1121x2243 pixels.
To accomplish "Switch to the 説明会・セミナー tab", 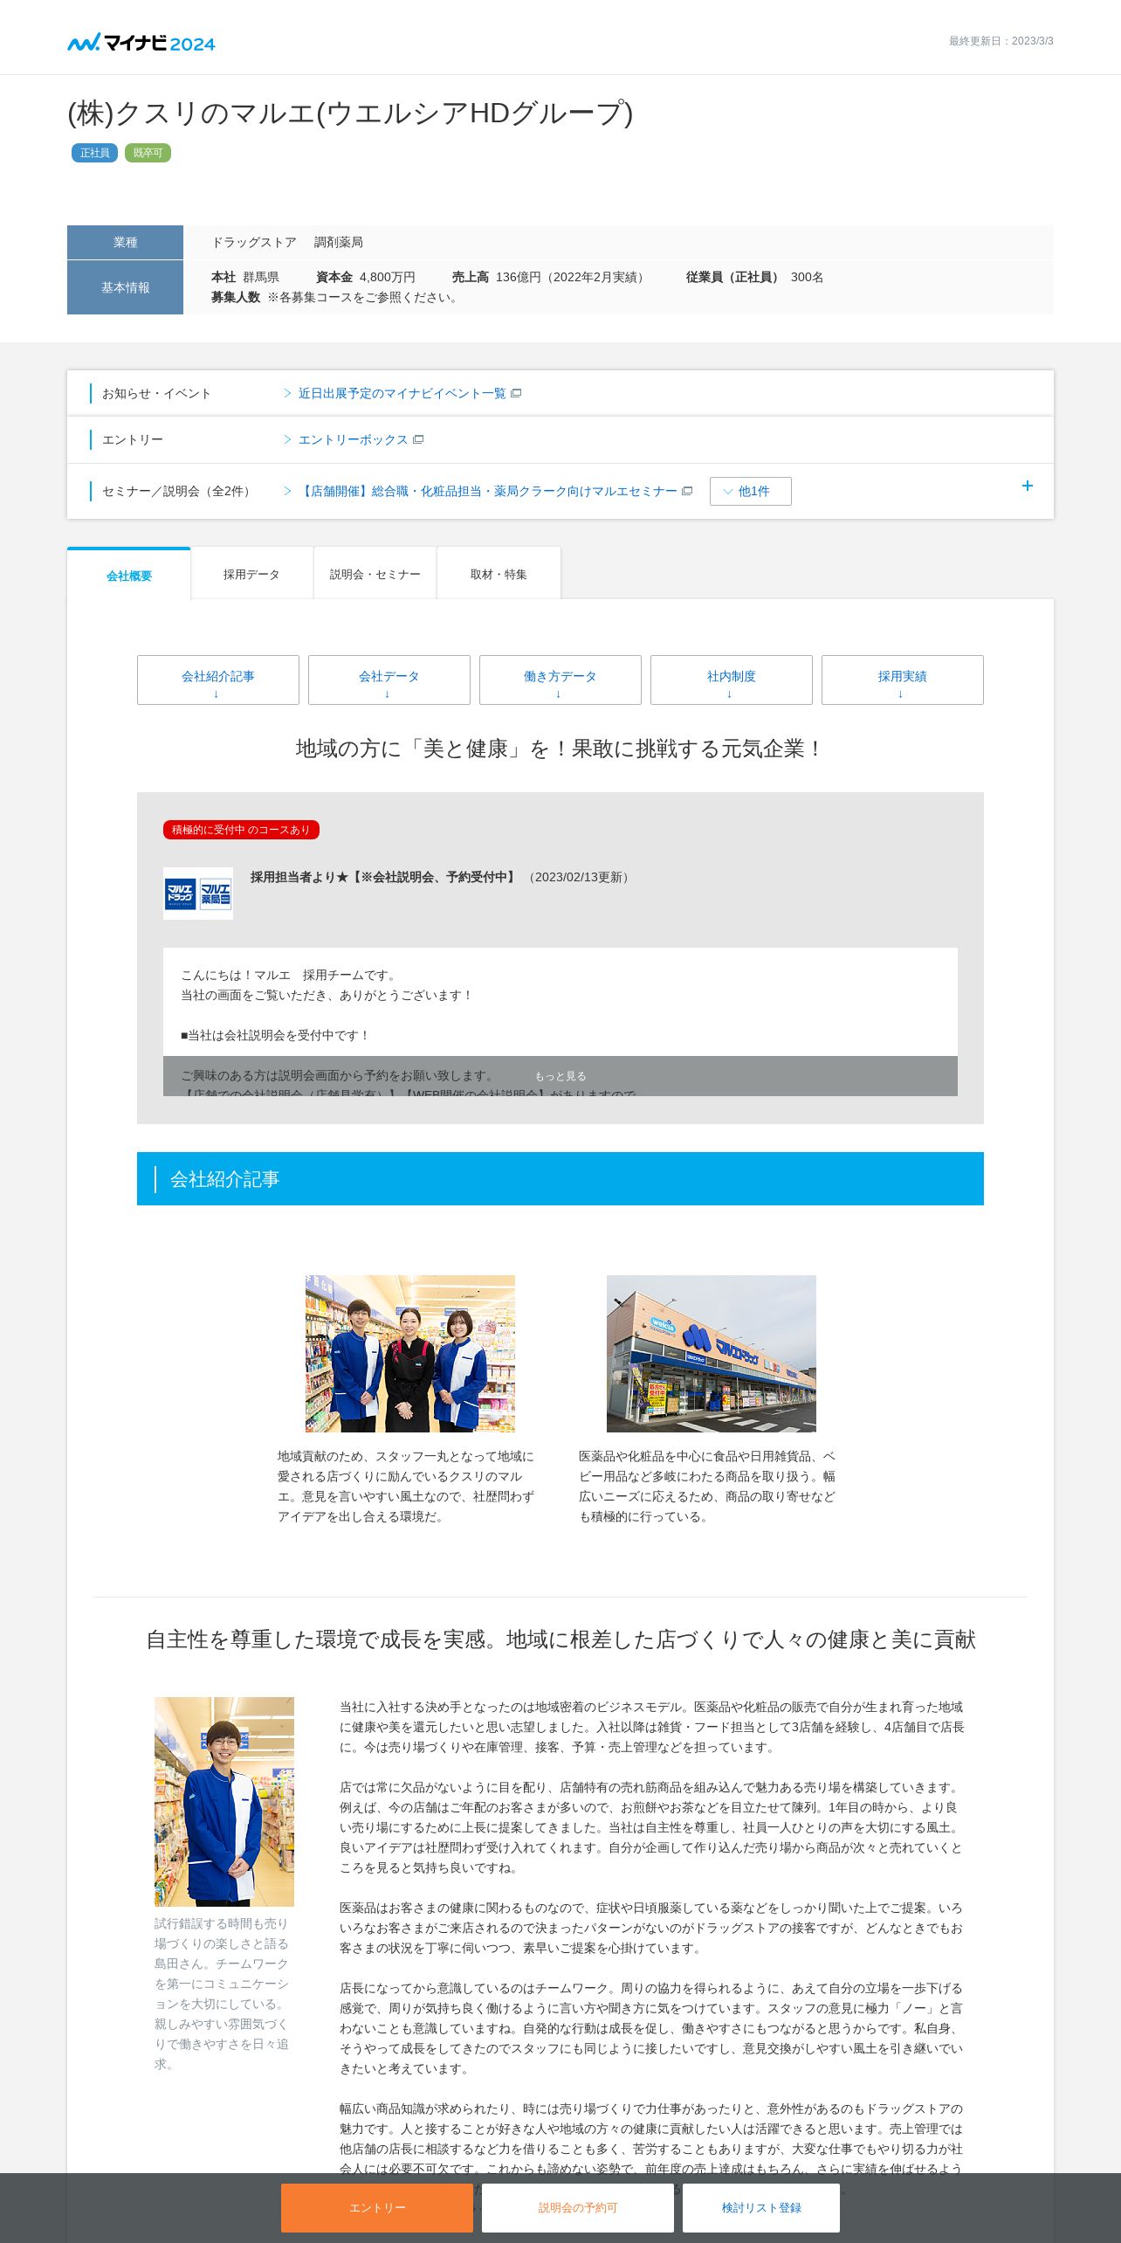I will point(375,574).
